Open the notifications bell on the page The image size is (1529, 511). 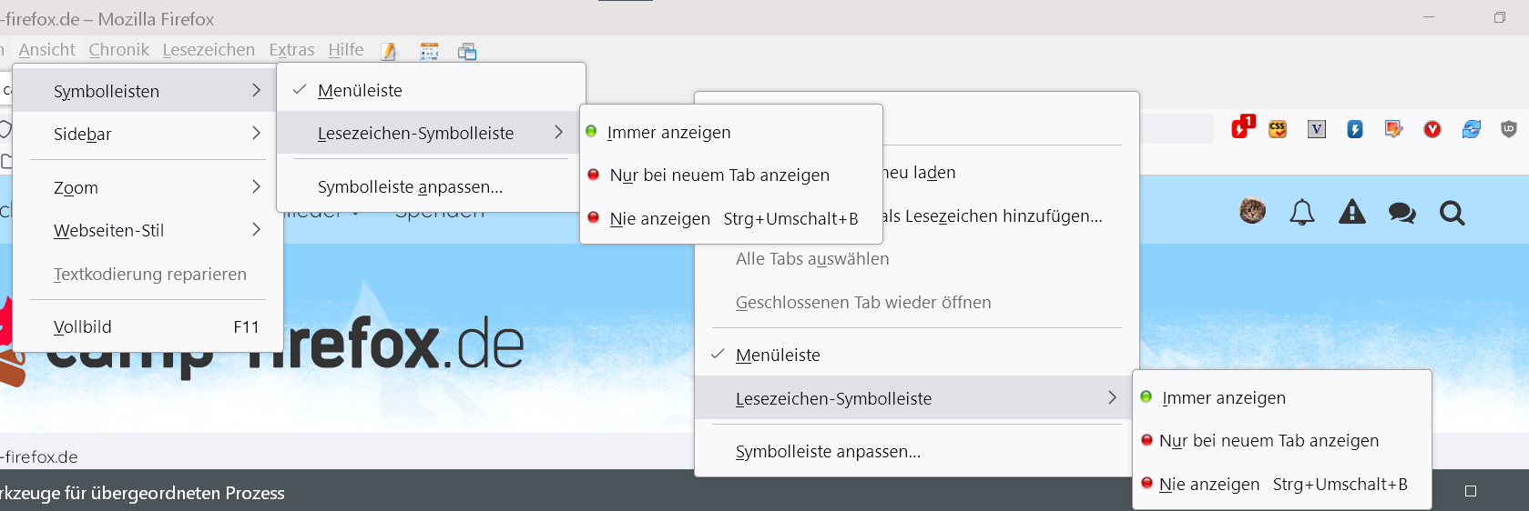tap(1302, 213)
